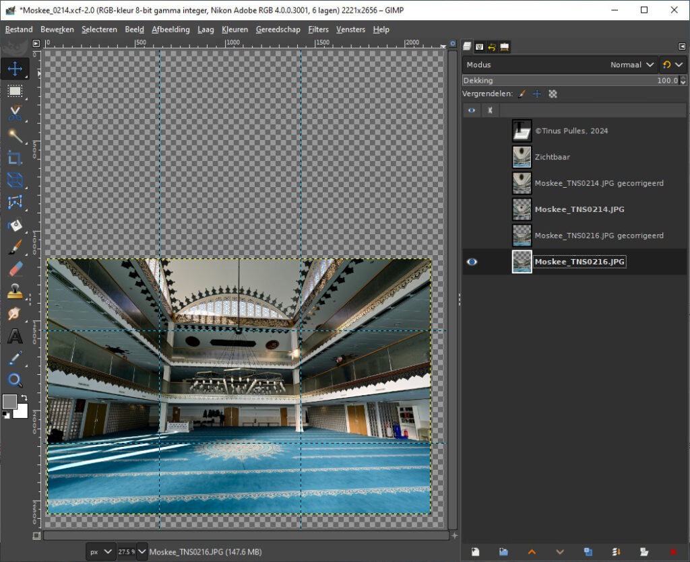This screenshot has height=562, width=690.
Task: Select the Zichtbaar layer
Action: point(552,157)
